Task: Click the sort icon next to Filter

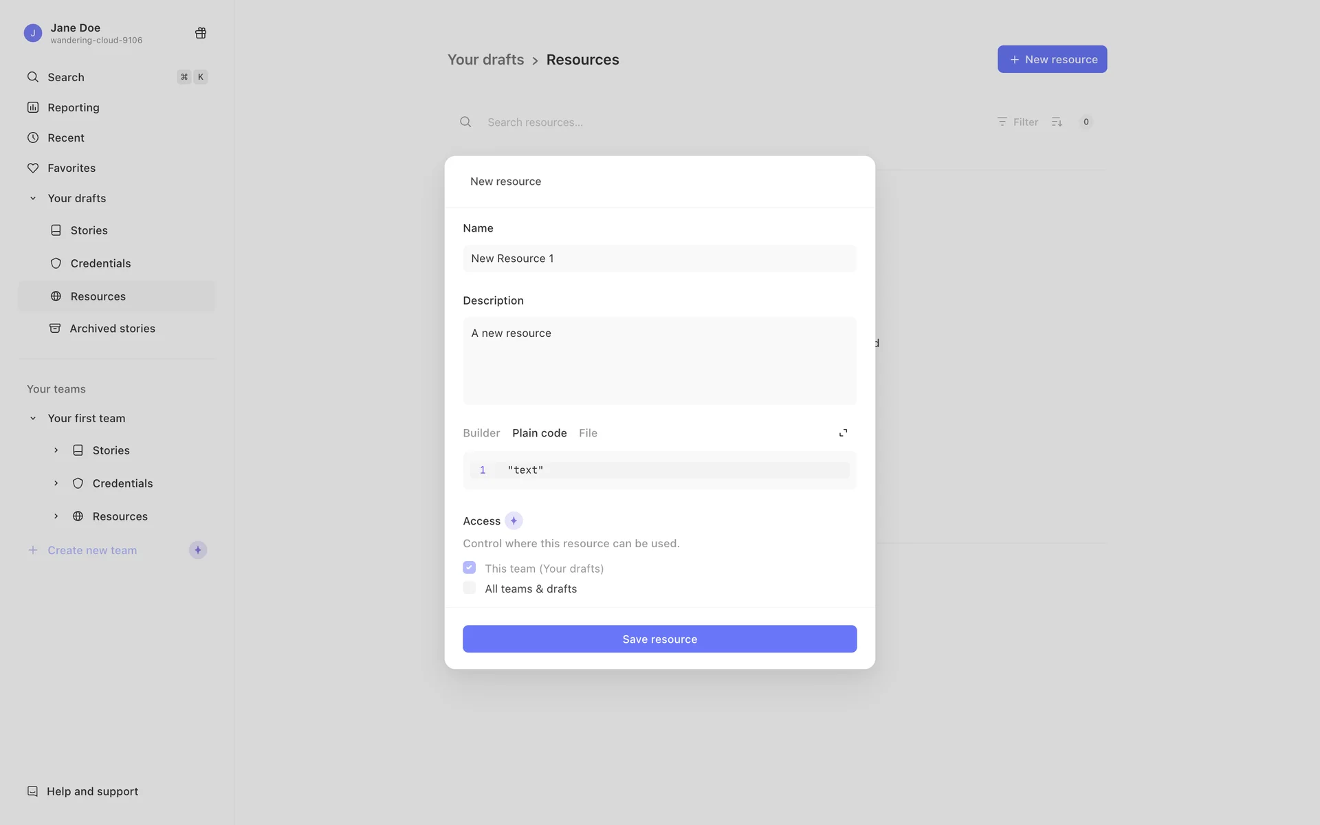Action: [x=1057, y=122]
